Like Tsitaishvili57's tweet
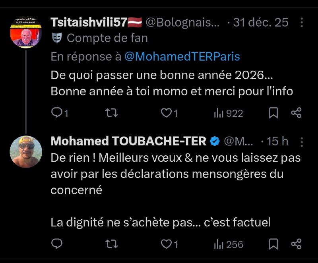This screenshot has height=263, width=318. 166,113
